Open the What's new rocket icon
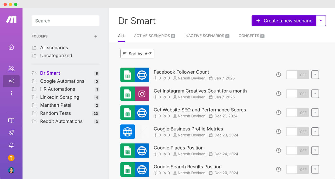 (11, 133)
